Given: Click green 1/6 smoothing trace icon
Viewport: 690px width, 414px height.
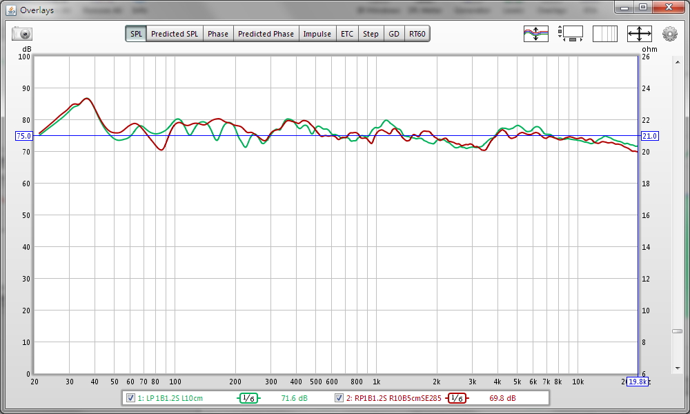Looking at the screenshot, I should (x=248, y=398).
